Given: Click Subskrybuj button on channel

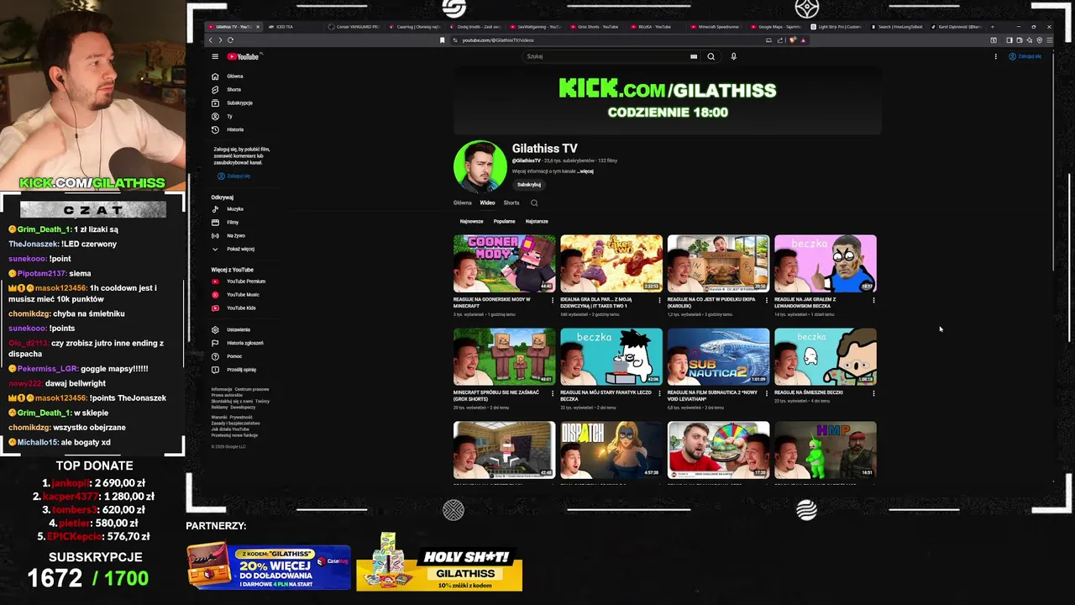Looking at the screenshot, I should click(529, 184).
